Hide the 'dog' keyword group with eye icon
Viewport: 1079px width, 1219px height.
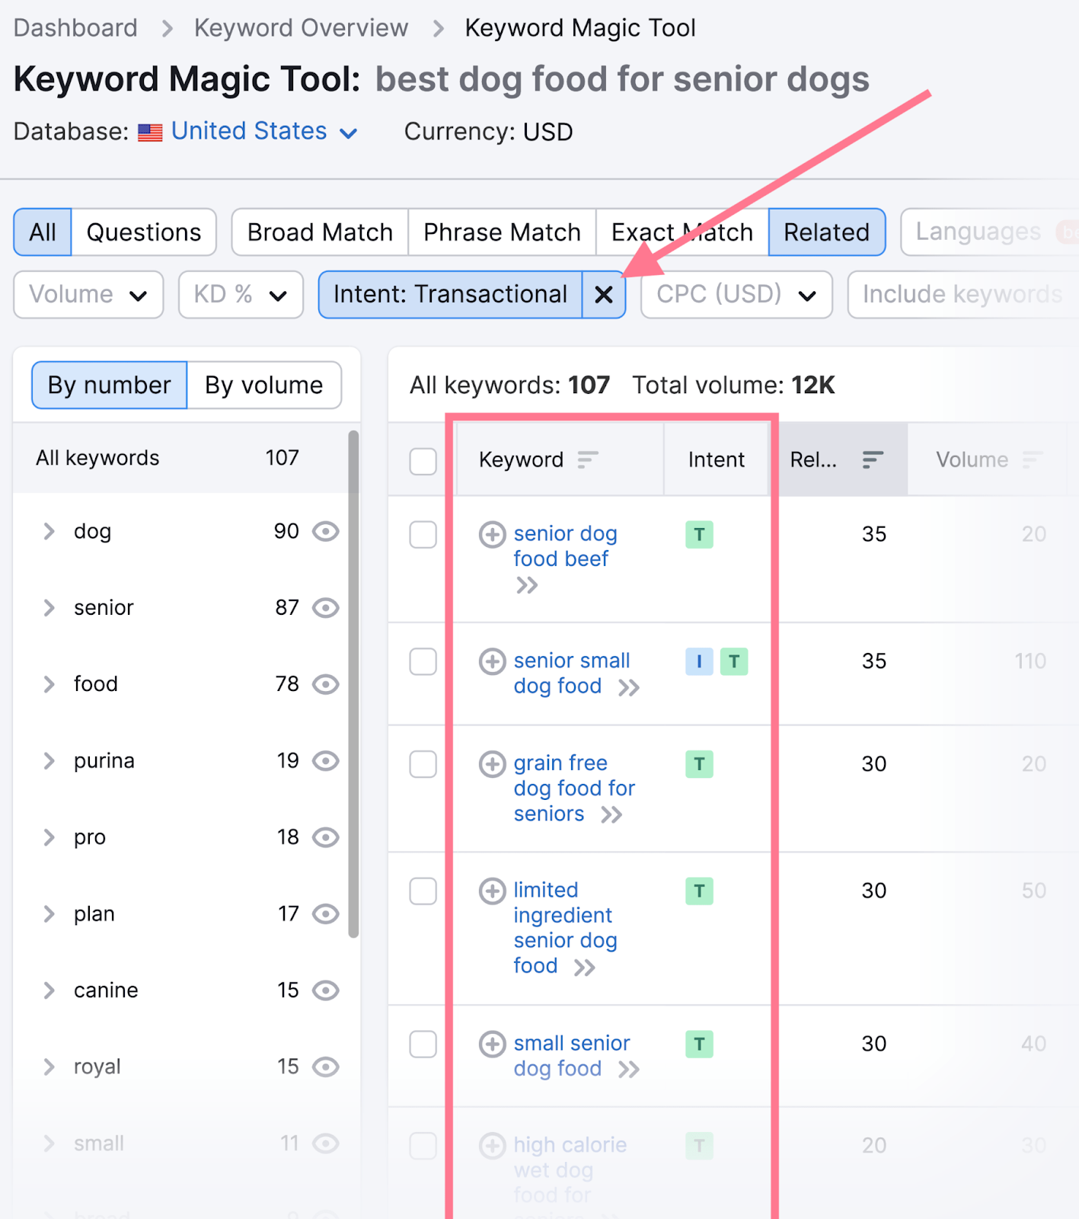(326, 531)
